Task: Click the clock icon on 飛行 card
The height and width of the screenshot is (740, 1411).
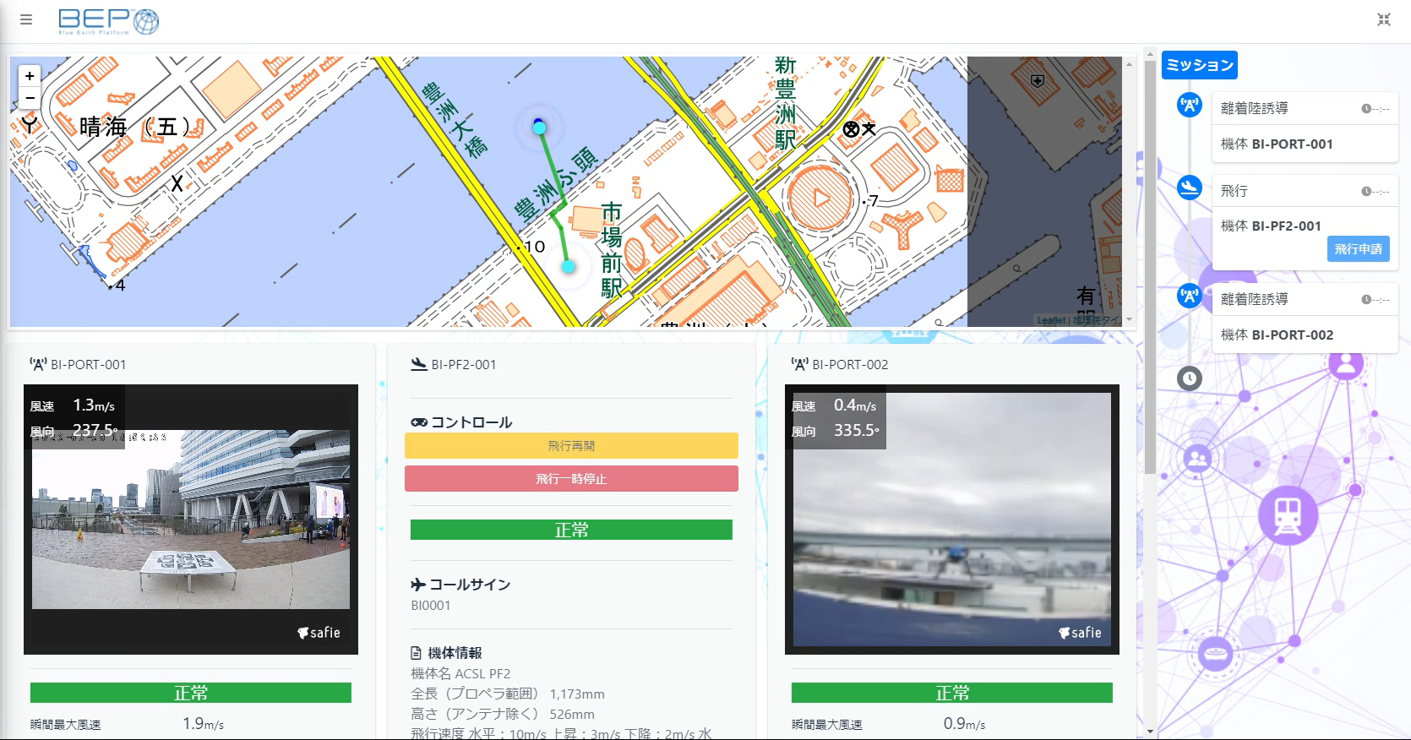Action: click(x=1366, y=191)
